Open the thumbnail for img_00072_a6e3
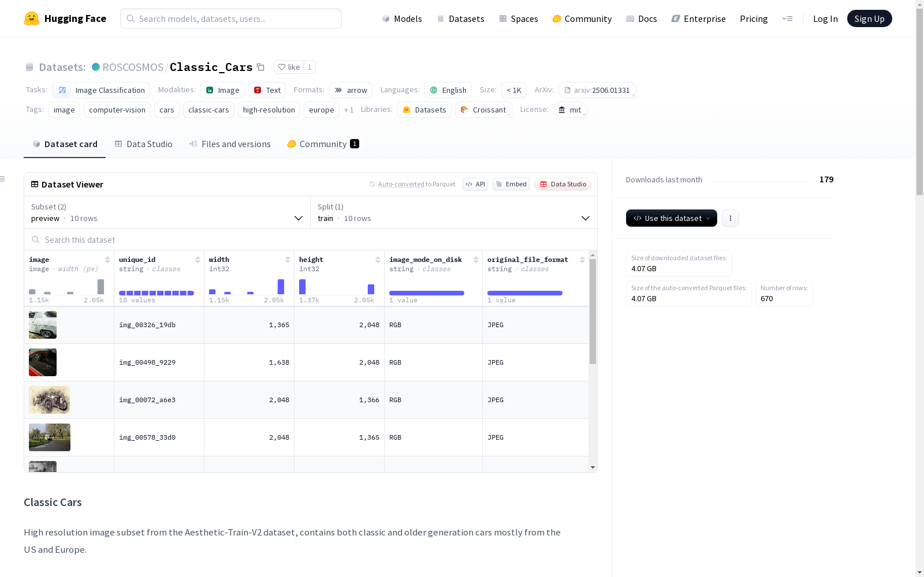This screenshot has height=577, width=924. coord(49,400)
